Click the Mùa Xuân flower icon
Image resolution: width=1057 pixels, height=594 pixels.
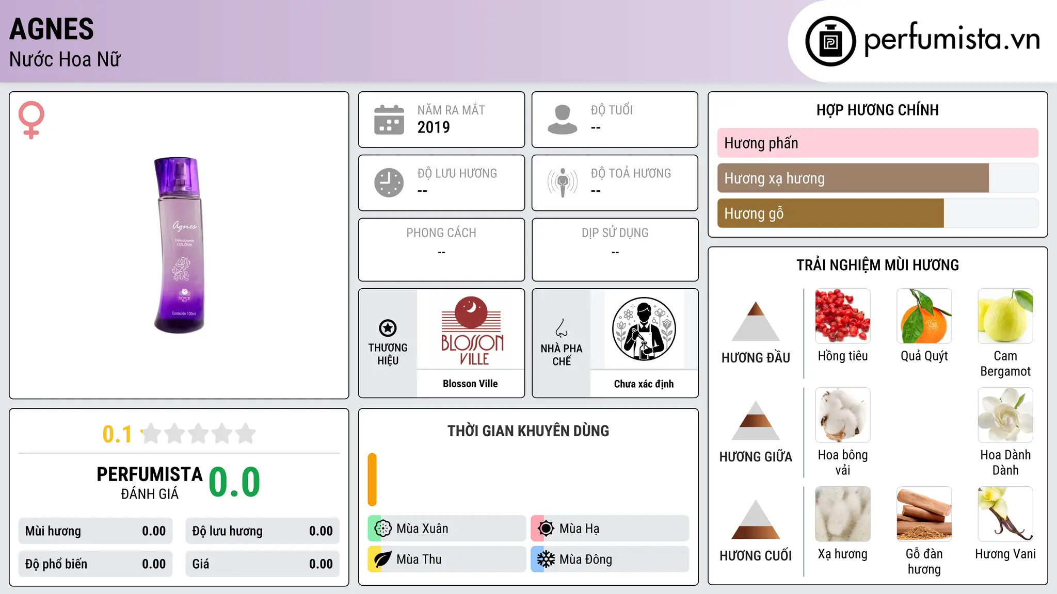383,529
